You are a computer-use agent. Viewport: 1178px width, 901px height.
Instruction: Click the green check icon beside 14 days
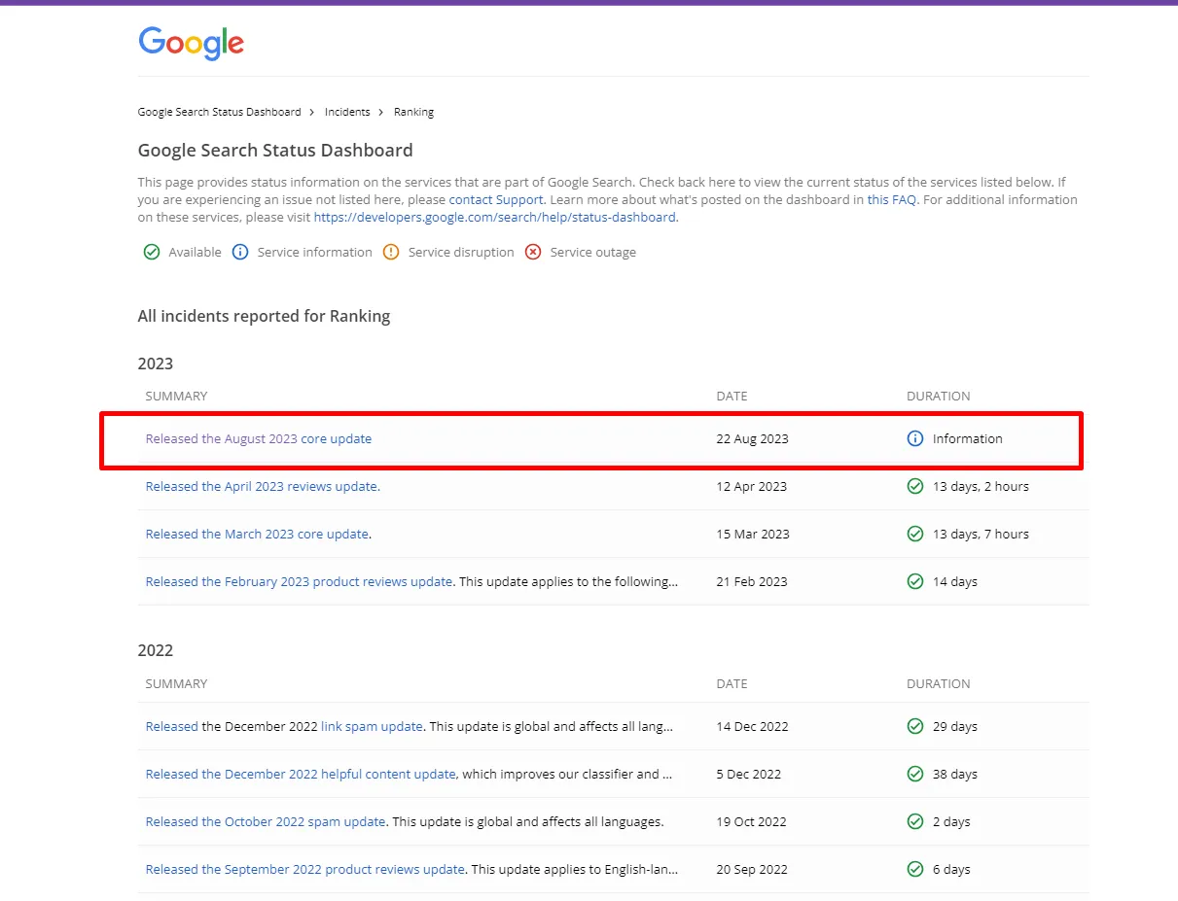click(915, 581)
